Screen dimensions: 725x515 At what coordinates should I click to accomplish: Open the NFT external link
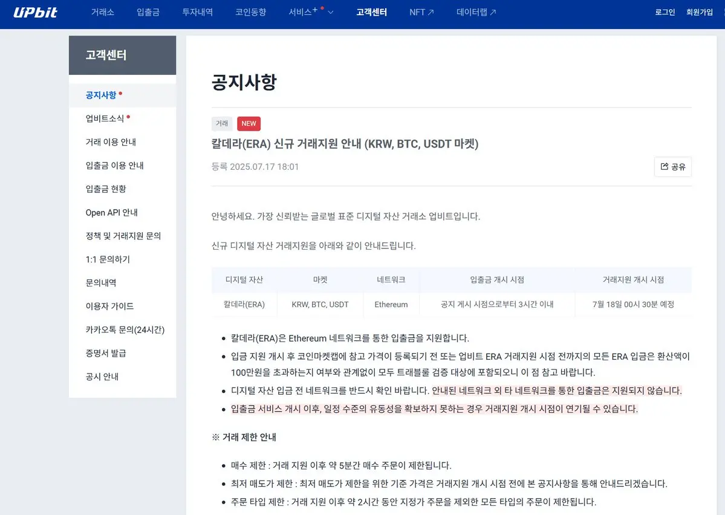421,12
